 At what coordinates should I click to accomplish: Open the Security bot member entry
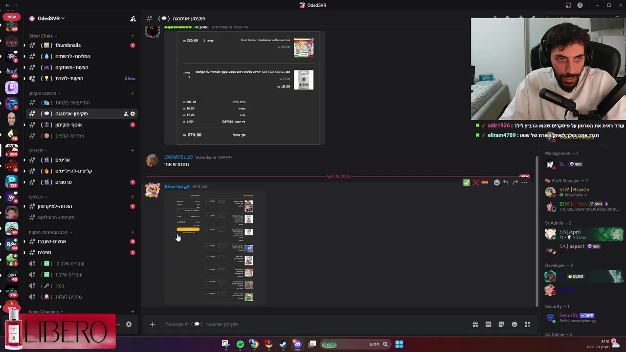[x=584, y=318]
